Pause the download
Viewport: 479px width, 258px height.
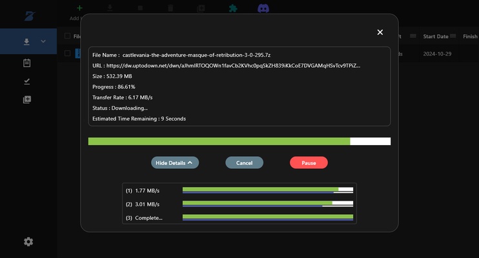[309, 163]
